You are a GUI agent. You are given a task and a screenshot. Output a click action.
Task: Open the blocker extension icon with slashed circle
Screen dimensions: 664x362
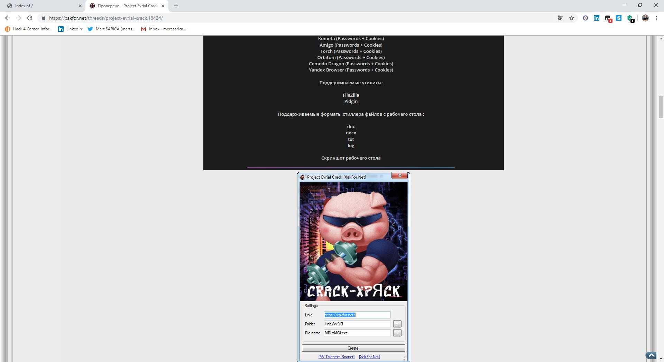pos(585,18)
